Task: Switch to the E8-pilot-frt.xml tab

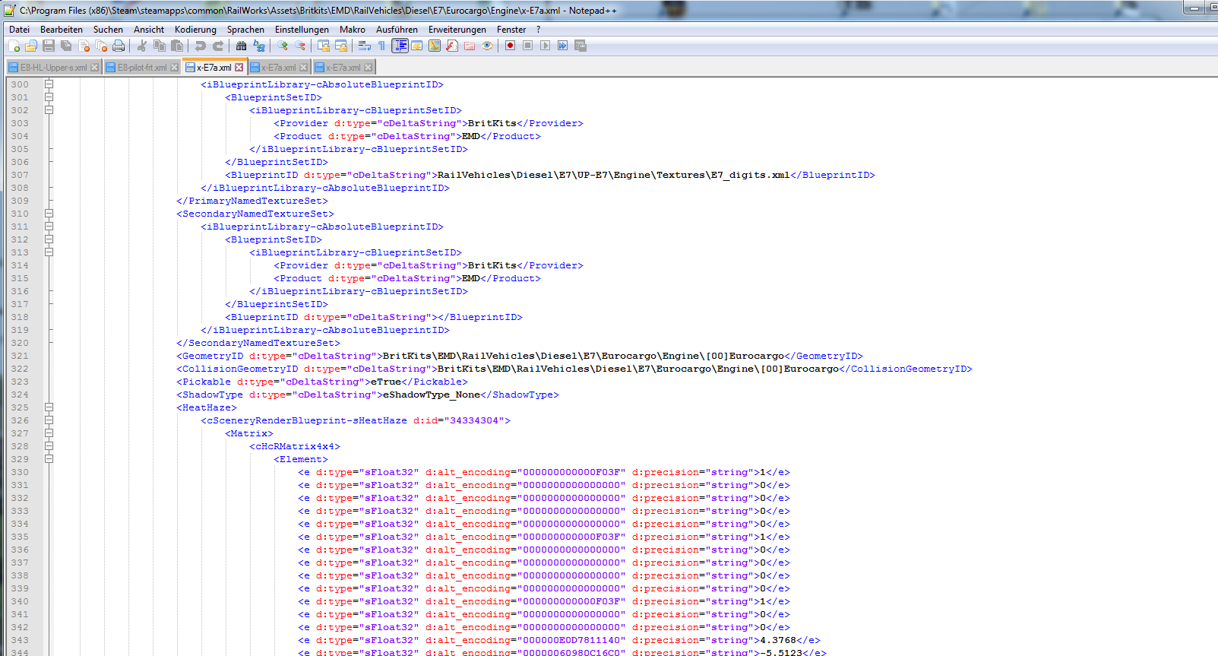Action: click(141, 68)
